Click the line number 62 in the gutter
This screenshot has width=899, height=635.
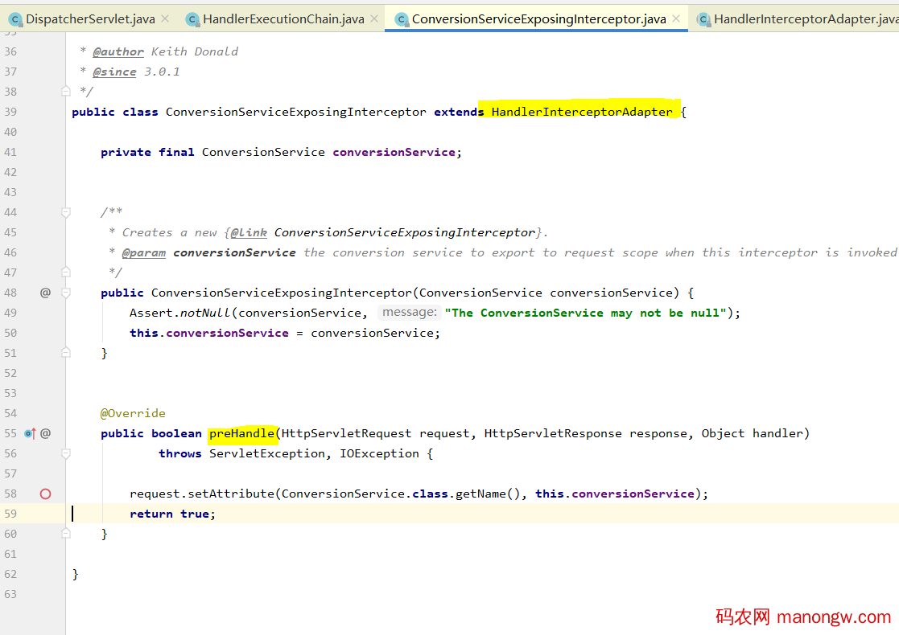(10, 574)
